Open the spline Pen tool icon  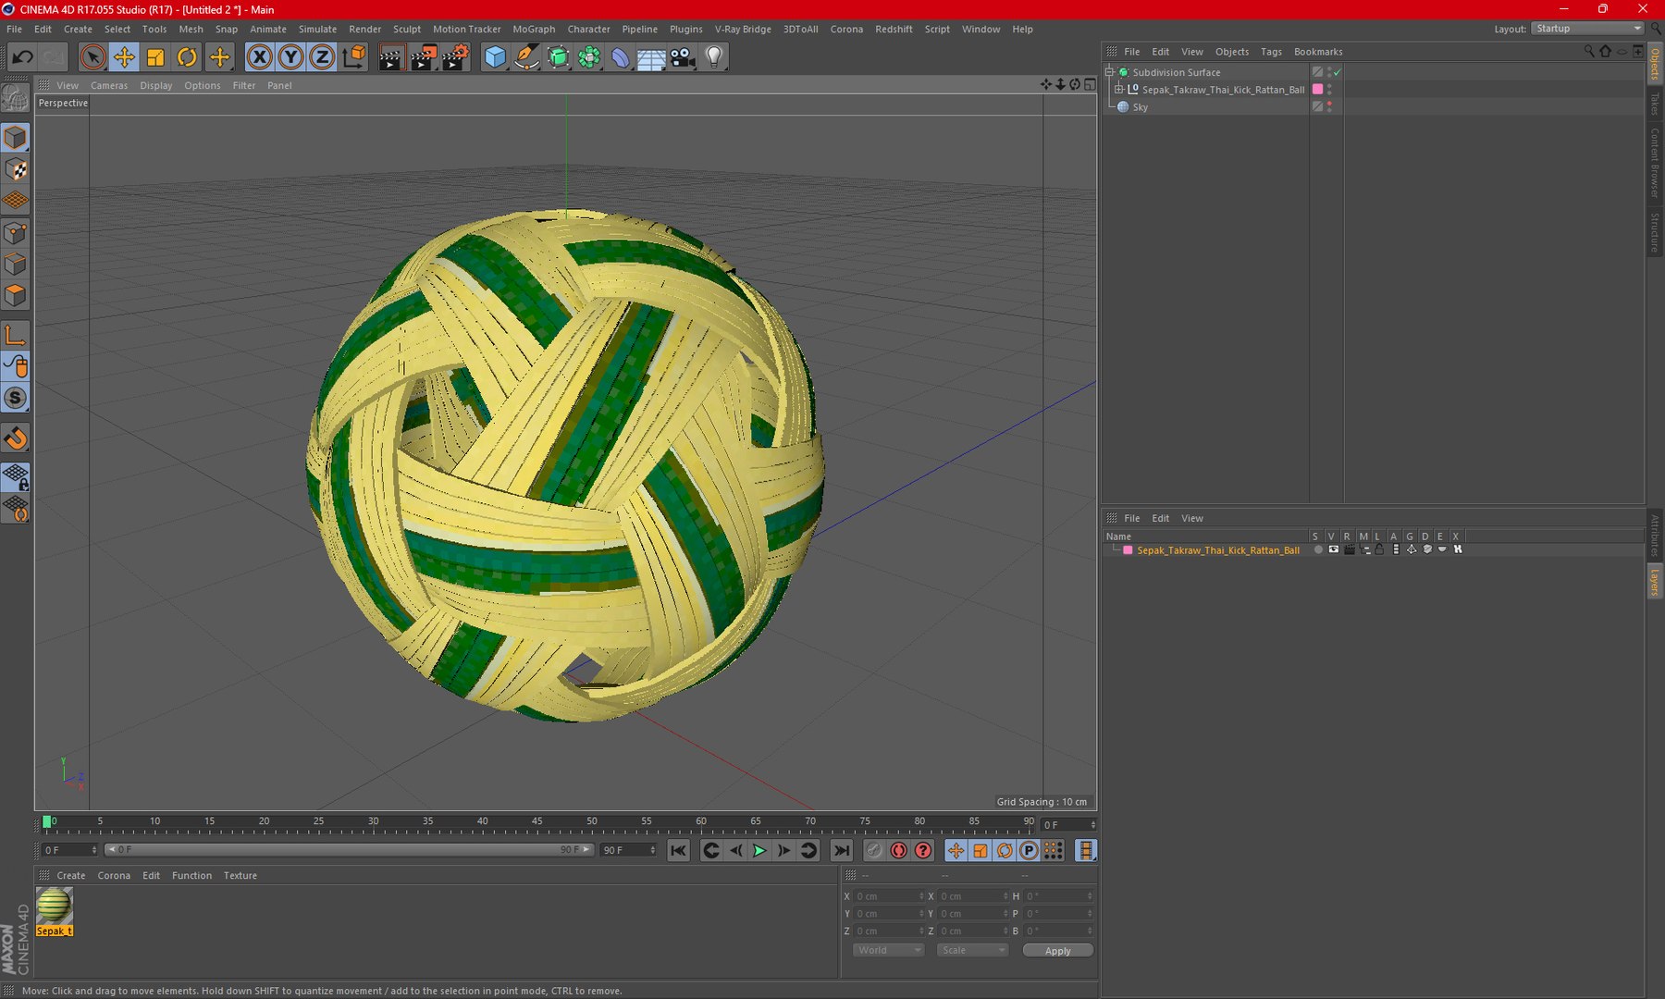point(527,57)
